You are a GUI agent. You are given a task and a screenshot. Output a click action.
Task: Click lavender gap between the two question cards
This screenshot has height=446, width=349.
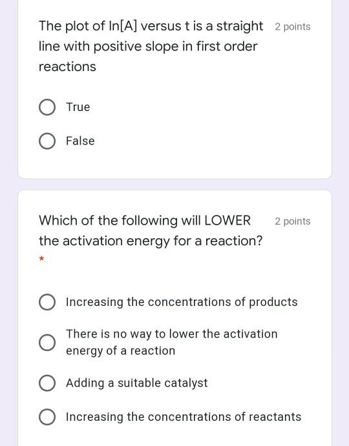[x=174, y=185]
